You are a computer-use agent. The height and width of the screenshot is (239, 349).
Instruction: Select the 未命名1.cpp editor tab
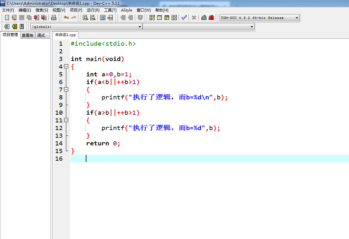65,35
